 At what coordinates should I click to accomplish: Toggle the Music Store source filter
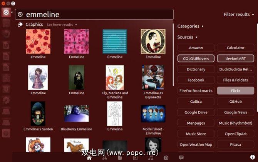196,134
